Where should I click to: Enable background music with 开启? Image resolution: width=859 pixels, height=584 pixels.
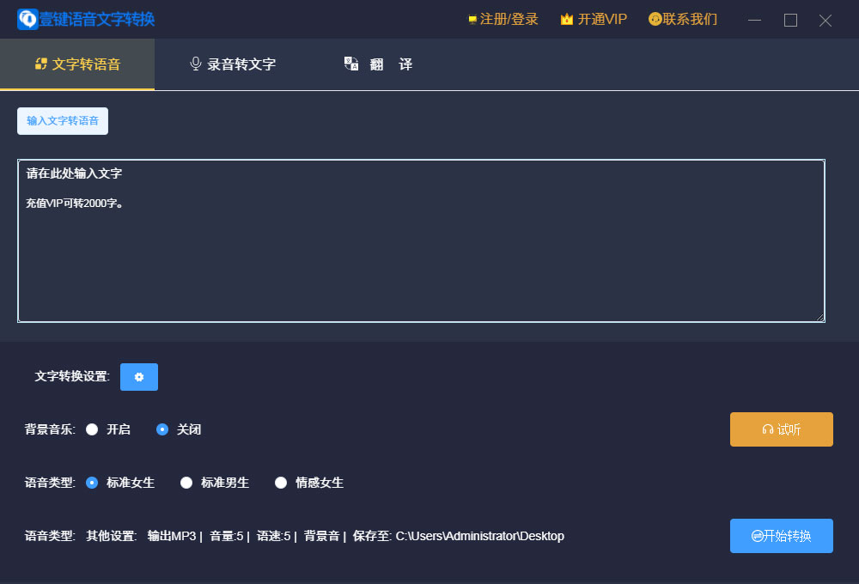pos(92,429)
